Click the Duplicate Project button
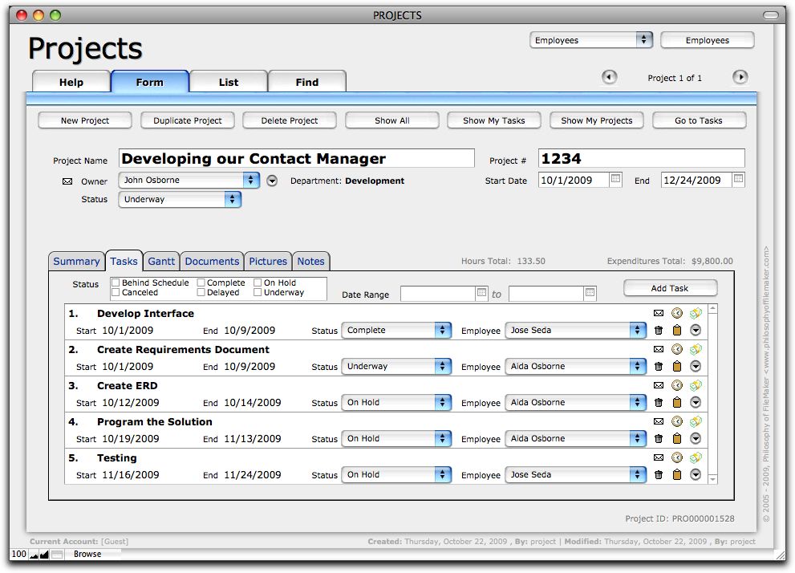The width and height of the screenshot is (795, 573). pyautogui.click(x=188, y=120)
